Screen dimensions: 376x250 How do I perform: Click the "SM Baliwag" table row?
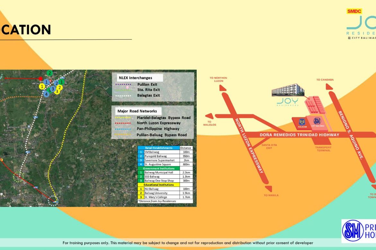pos(165,152)
